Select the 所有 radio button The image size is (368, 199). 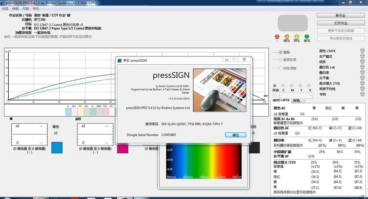pyautogui.click(x=275, y=86)
